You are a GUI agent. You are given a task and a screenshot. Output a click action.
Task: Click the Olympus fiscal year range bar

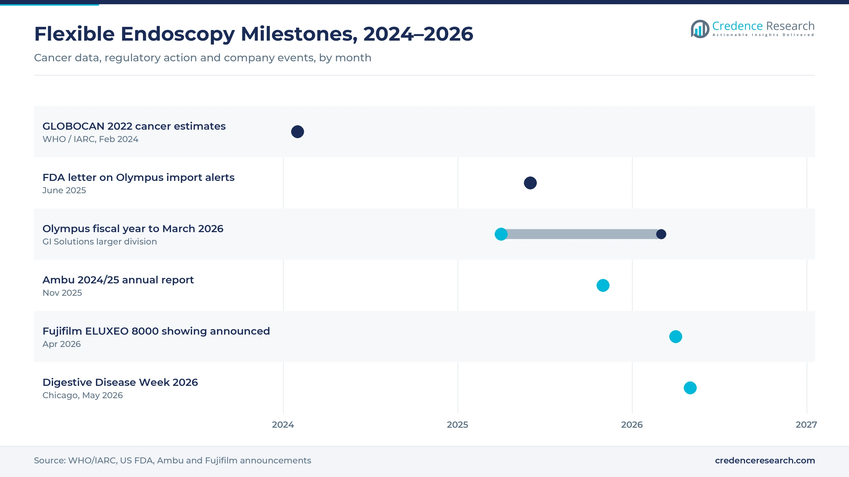tap(581, 234)
